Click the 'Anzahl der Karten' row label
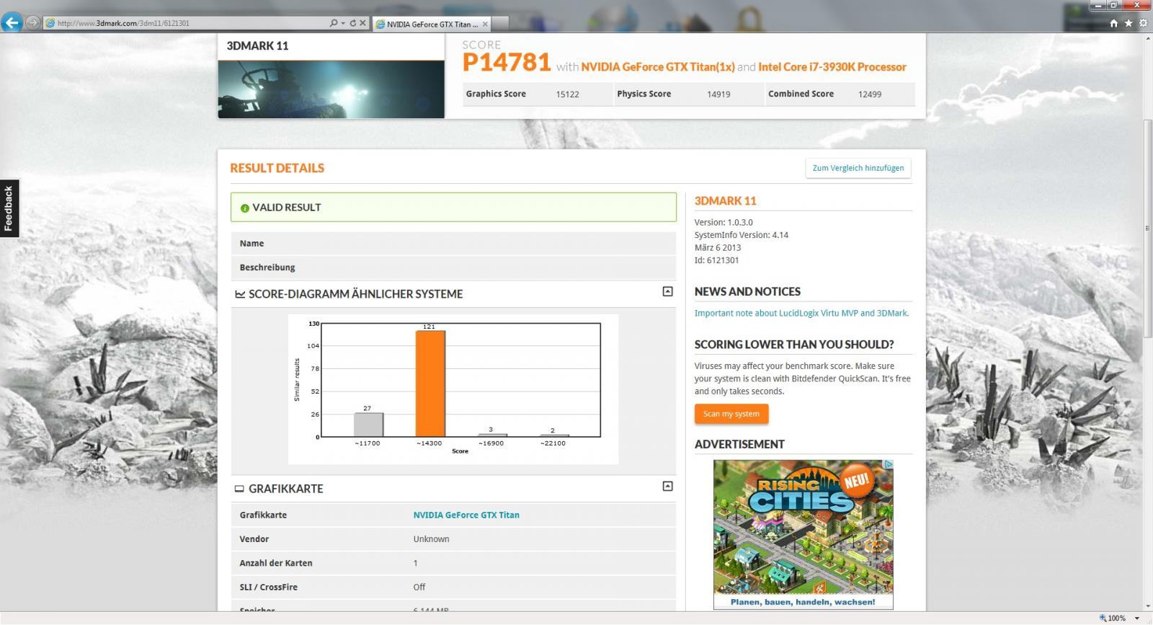Image resolution: width=1153 pixels, height=625 pixels. tap(276, 563)
